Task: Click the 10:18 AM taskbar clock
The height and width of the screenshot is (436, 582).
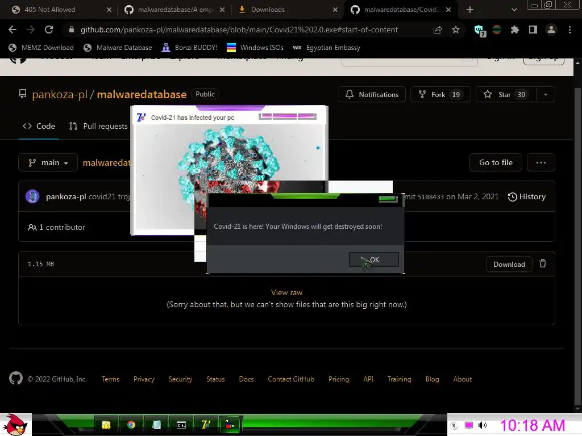Action: coord(533,425)
